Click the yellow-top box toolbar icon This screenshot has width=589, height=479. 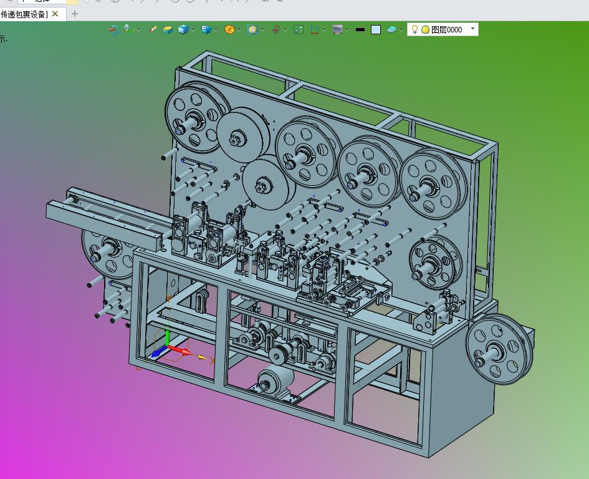point(168,29)
